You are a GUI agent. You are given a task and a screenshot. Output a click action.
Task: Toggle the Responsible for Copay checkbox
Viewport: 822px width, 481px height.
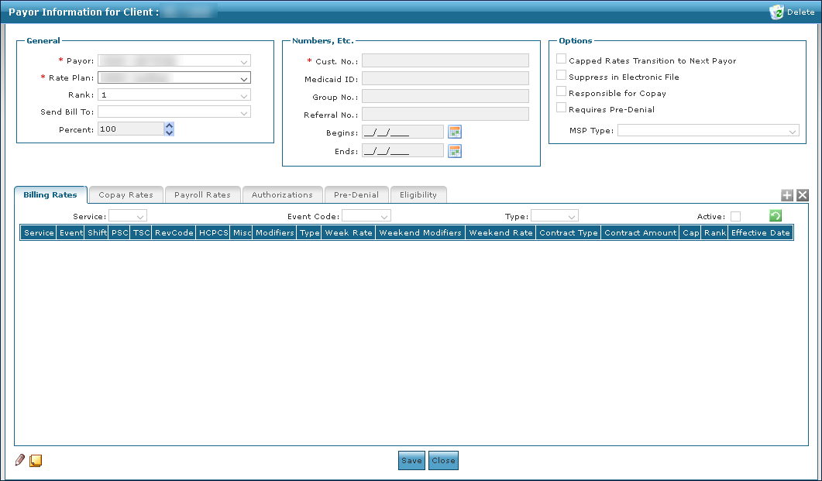pyautogui.click(x=562, y=92)
